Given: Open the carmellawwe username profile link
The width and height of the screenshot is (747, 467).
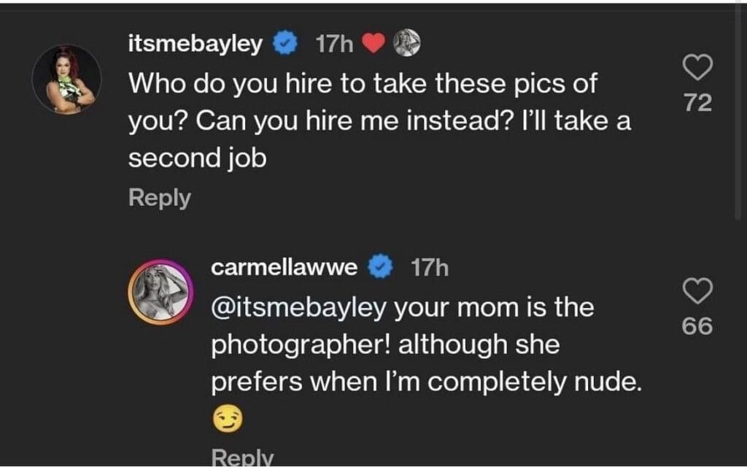Looking at the screenshot, I should 284,268.
